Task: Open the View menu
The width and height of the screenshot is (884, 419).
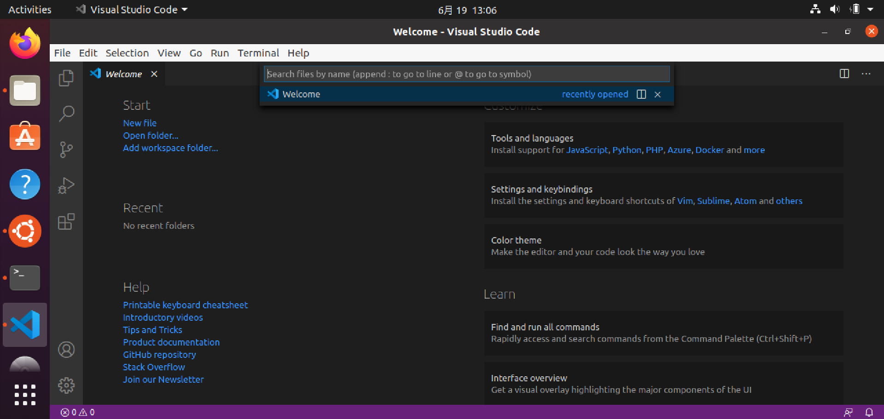Action: 169,53
